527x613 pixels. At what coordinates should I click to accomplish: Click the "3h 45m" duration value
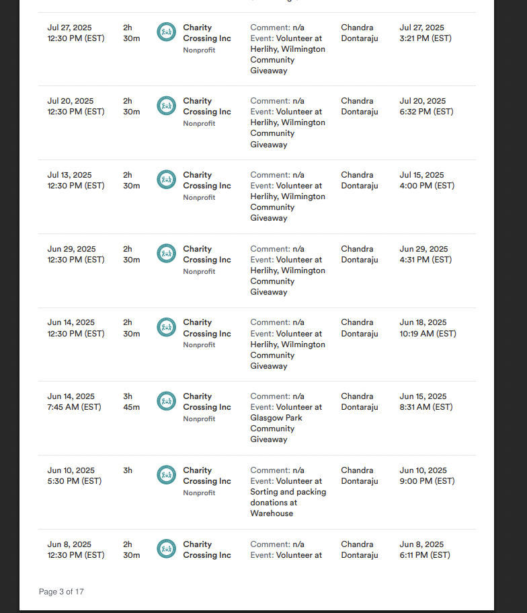(131, 402)
